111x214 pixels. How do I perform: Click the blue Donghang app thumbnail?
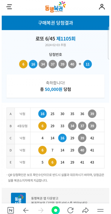(18, 198)
